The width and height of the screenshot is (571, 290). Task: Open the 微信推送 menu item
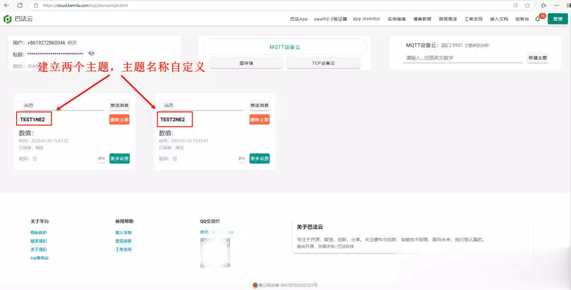click(x=448, y=19)
